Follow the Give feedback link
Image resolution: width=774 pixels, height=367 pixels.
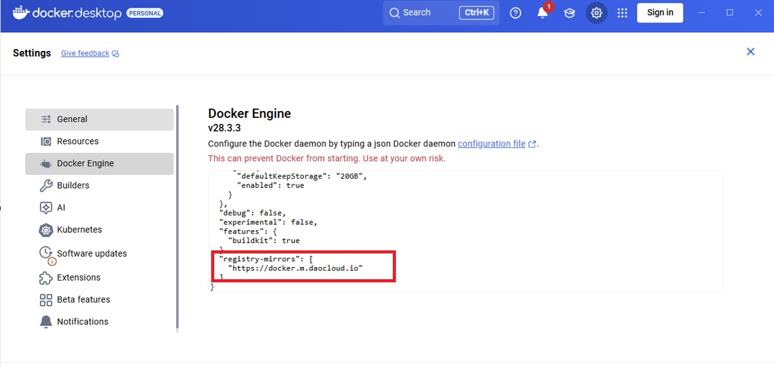coord(85,54)
